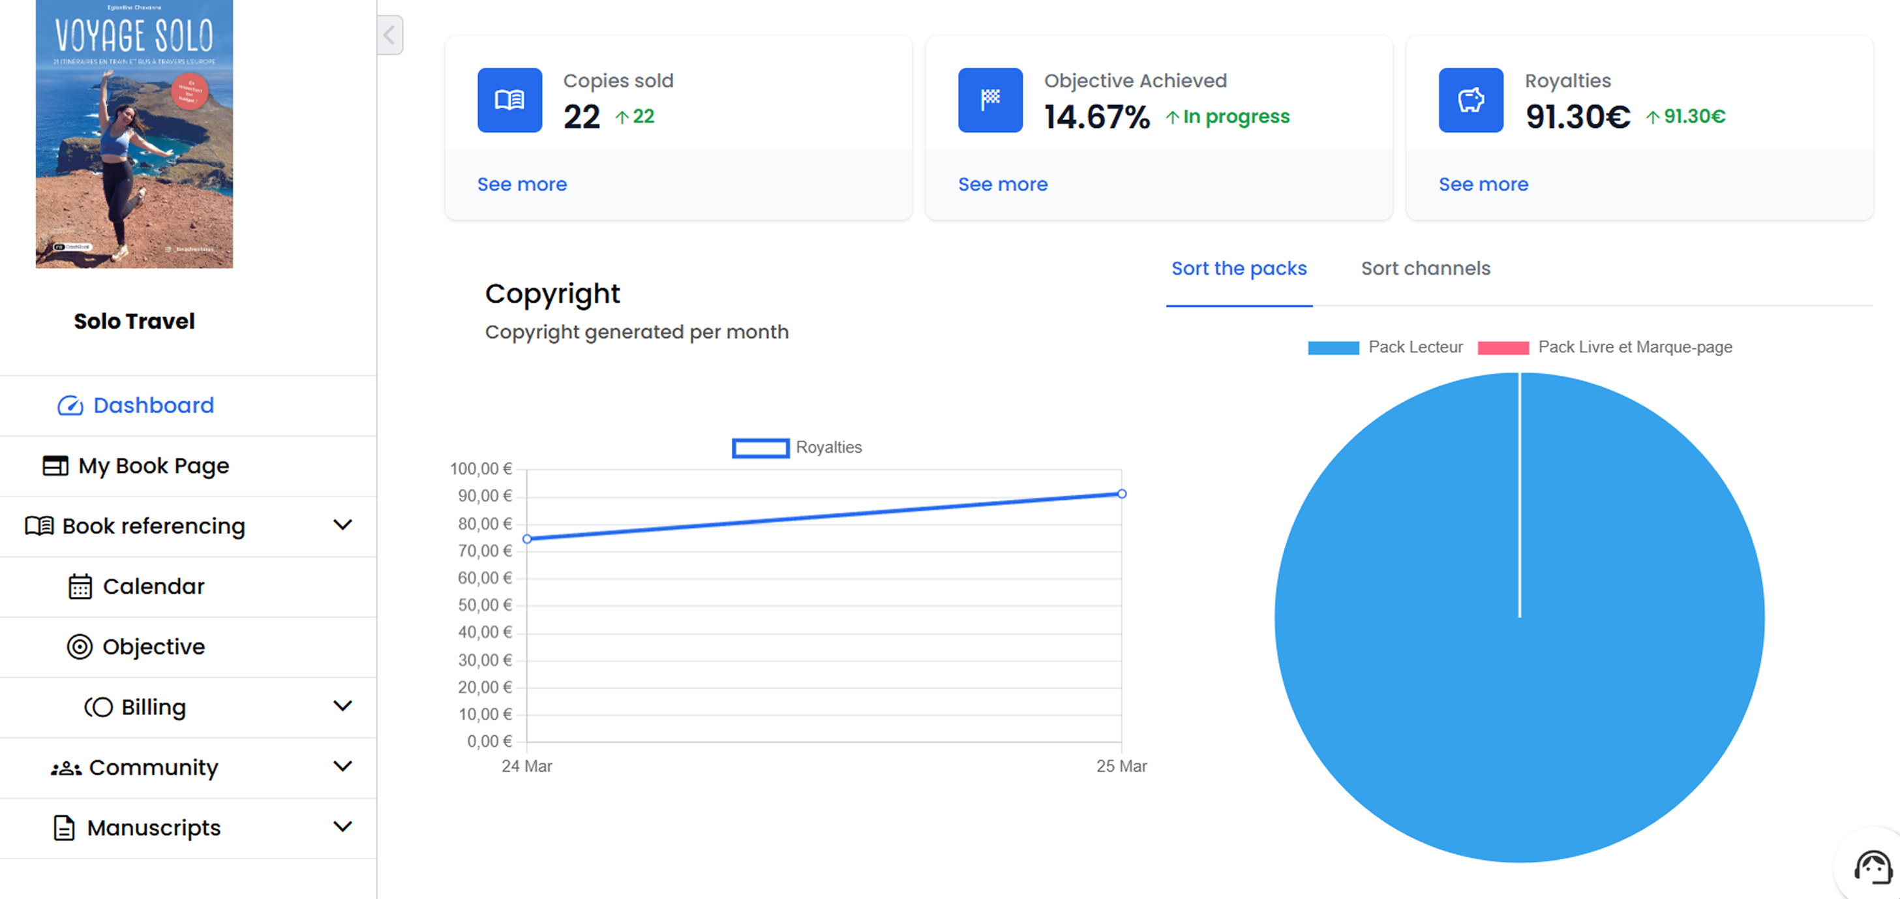1900x899 pixels.
Task: Click the Manuscripts document icon
Action: pos(64,828)
